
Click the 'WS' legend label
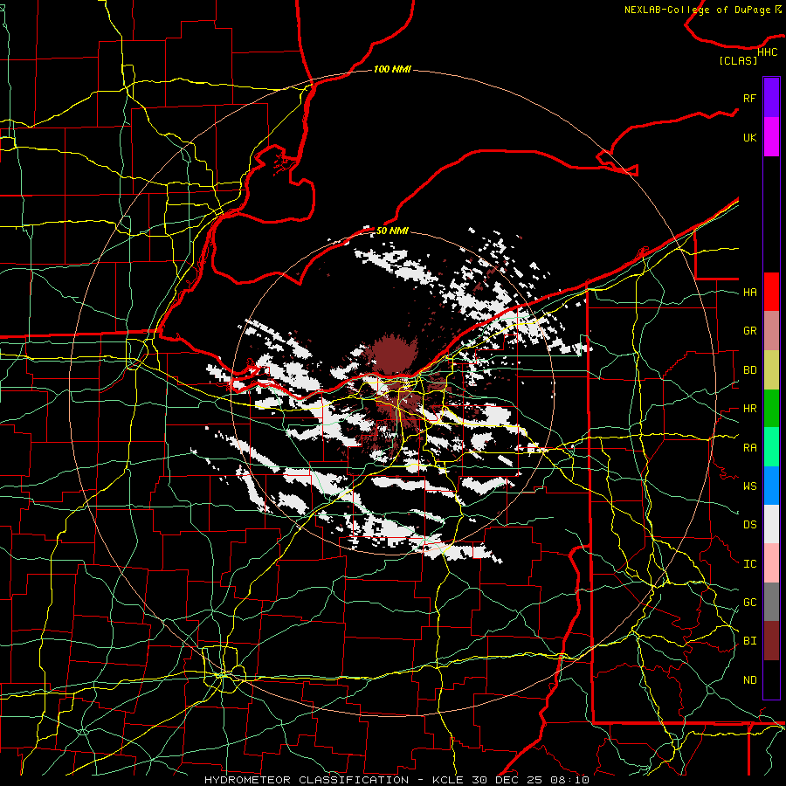click(x=749, y=486)
